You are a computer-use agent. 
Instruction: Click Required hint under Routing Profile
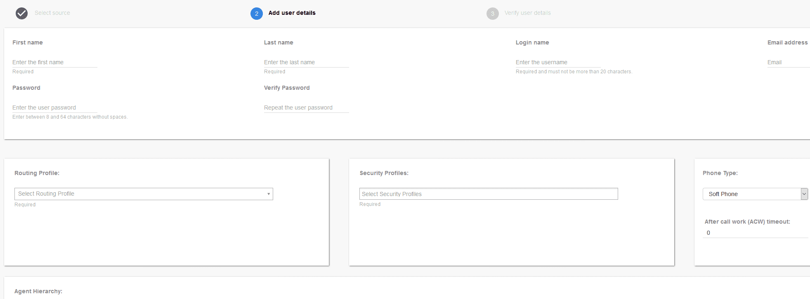25,205
